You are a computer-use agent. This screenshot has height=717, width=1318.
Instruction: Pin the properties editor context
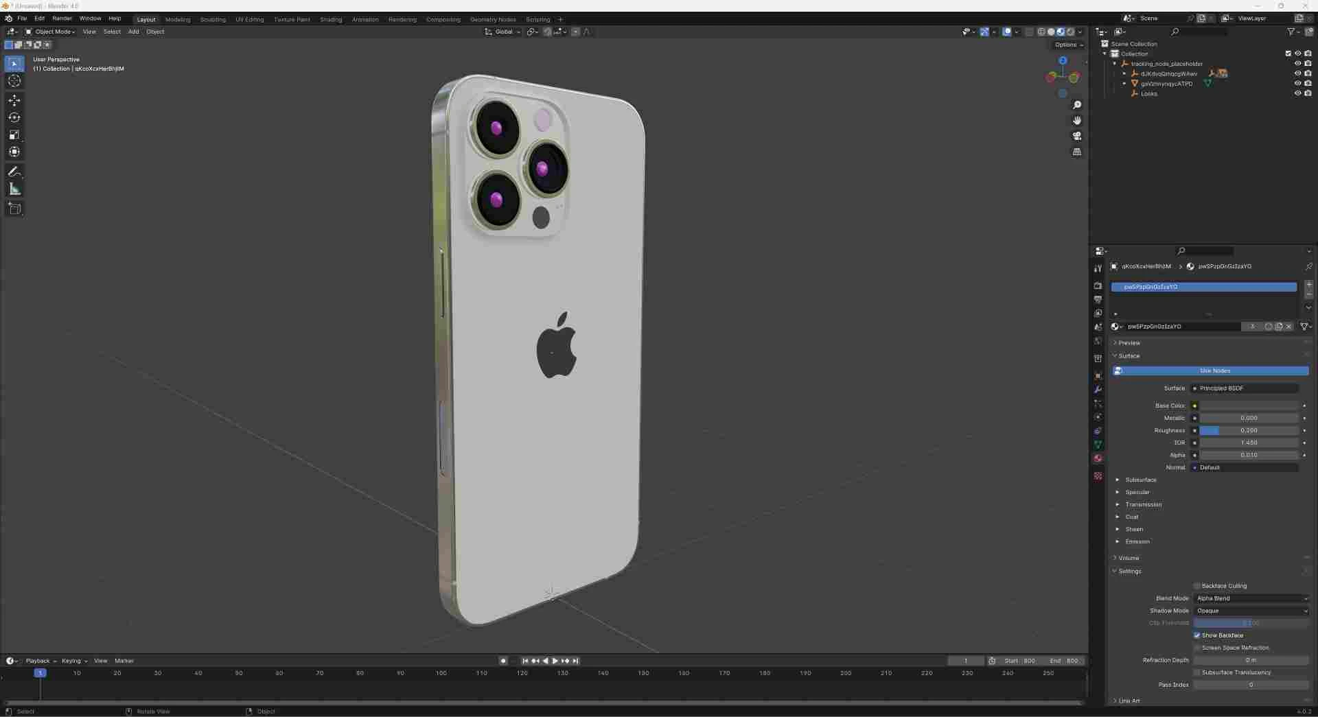1308,266
